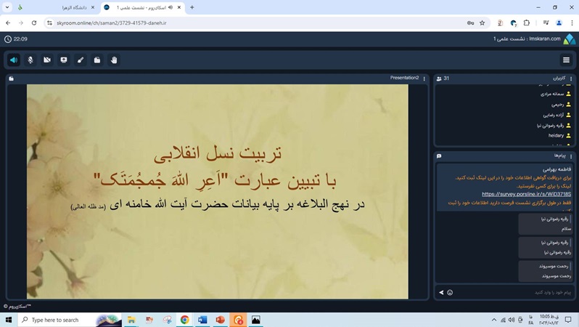This screenshot has height=327, width=579.
Task: Click the presentation slide area
Action: [218, 191]
